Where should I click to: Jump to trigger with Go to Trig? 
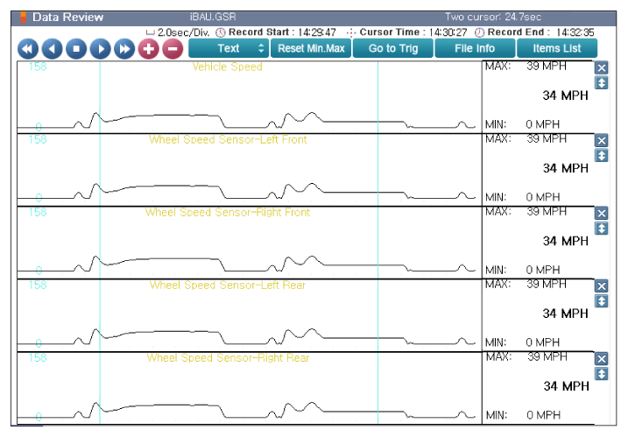pyautogui.click(x=393, y=48)
